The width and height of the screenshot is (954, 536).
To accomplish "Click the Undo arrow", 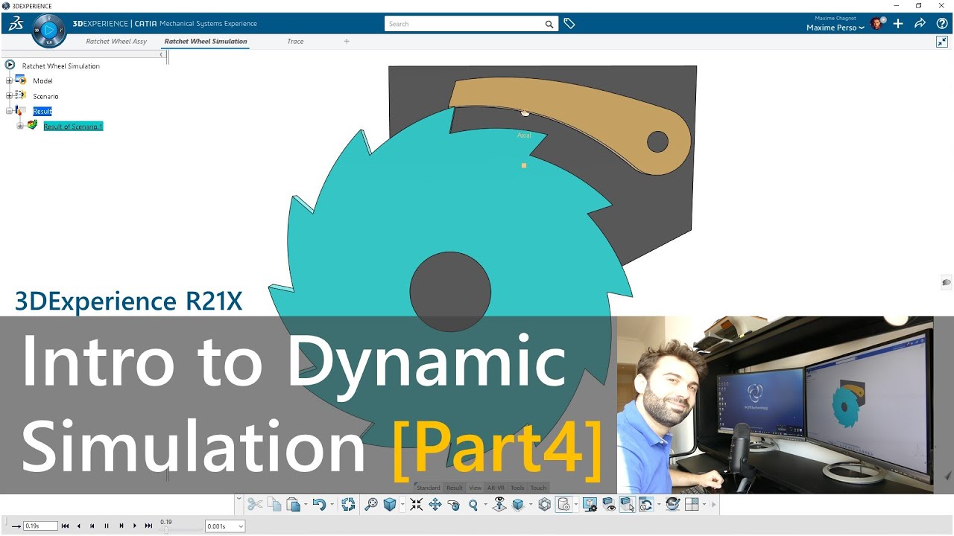I will tap(319, 505).
